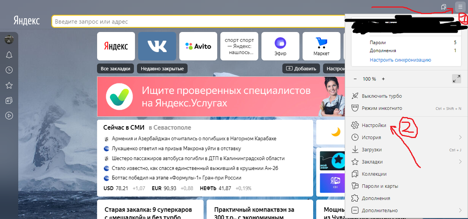Open the Яндекс tile on the tableau
This screenshot has height=219, width=468.
(116, 46)
